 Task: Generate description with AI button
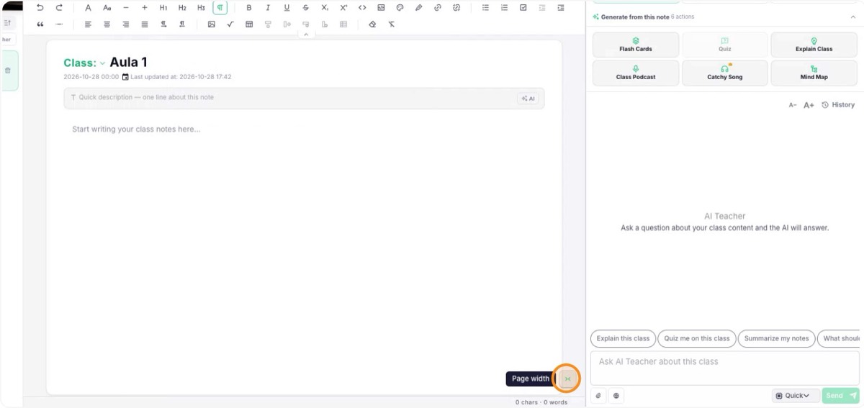click(x=528, y=99)
